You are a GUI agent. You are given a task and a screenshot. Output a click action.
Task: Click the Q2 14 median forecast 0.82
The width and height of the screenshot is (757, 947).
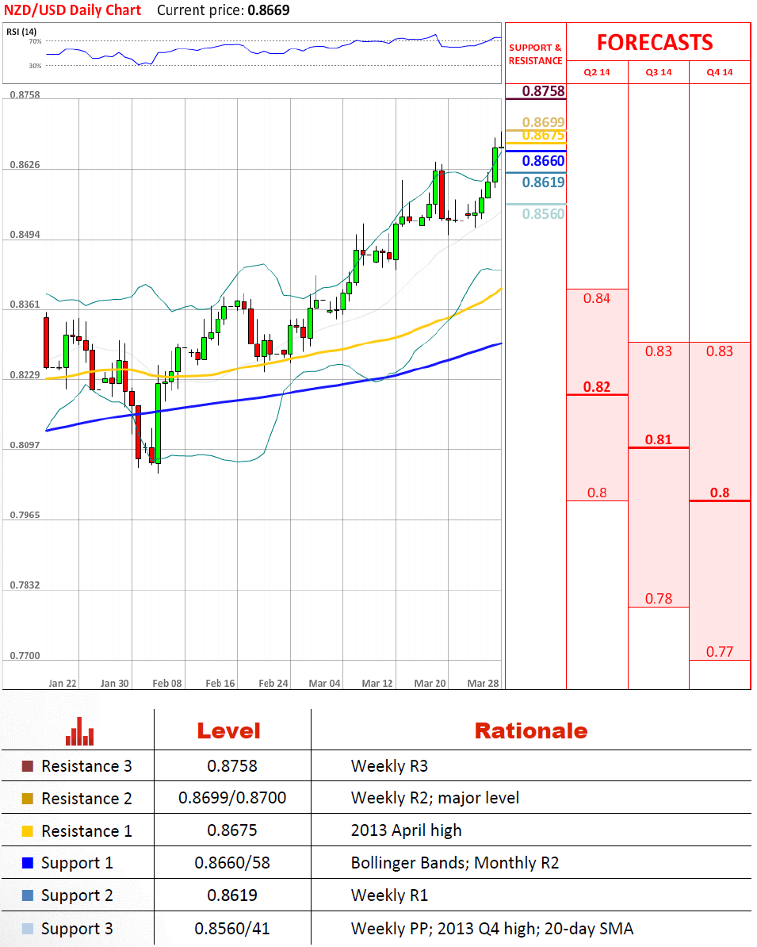click(x=596, y=386)
